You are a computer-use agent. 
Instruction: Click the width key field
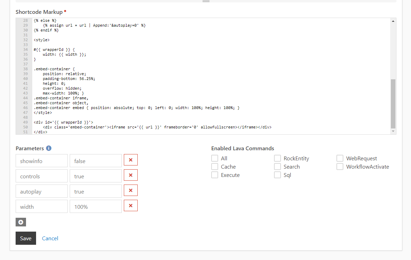(42, 206)
